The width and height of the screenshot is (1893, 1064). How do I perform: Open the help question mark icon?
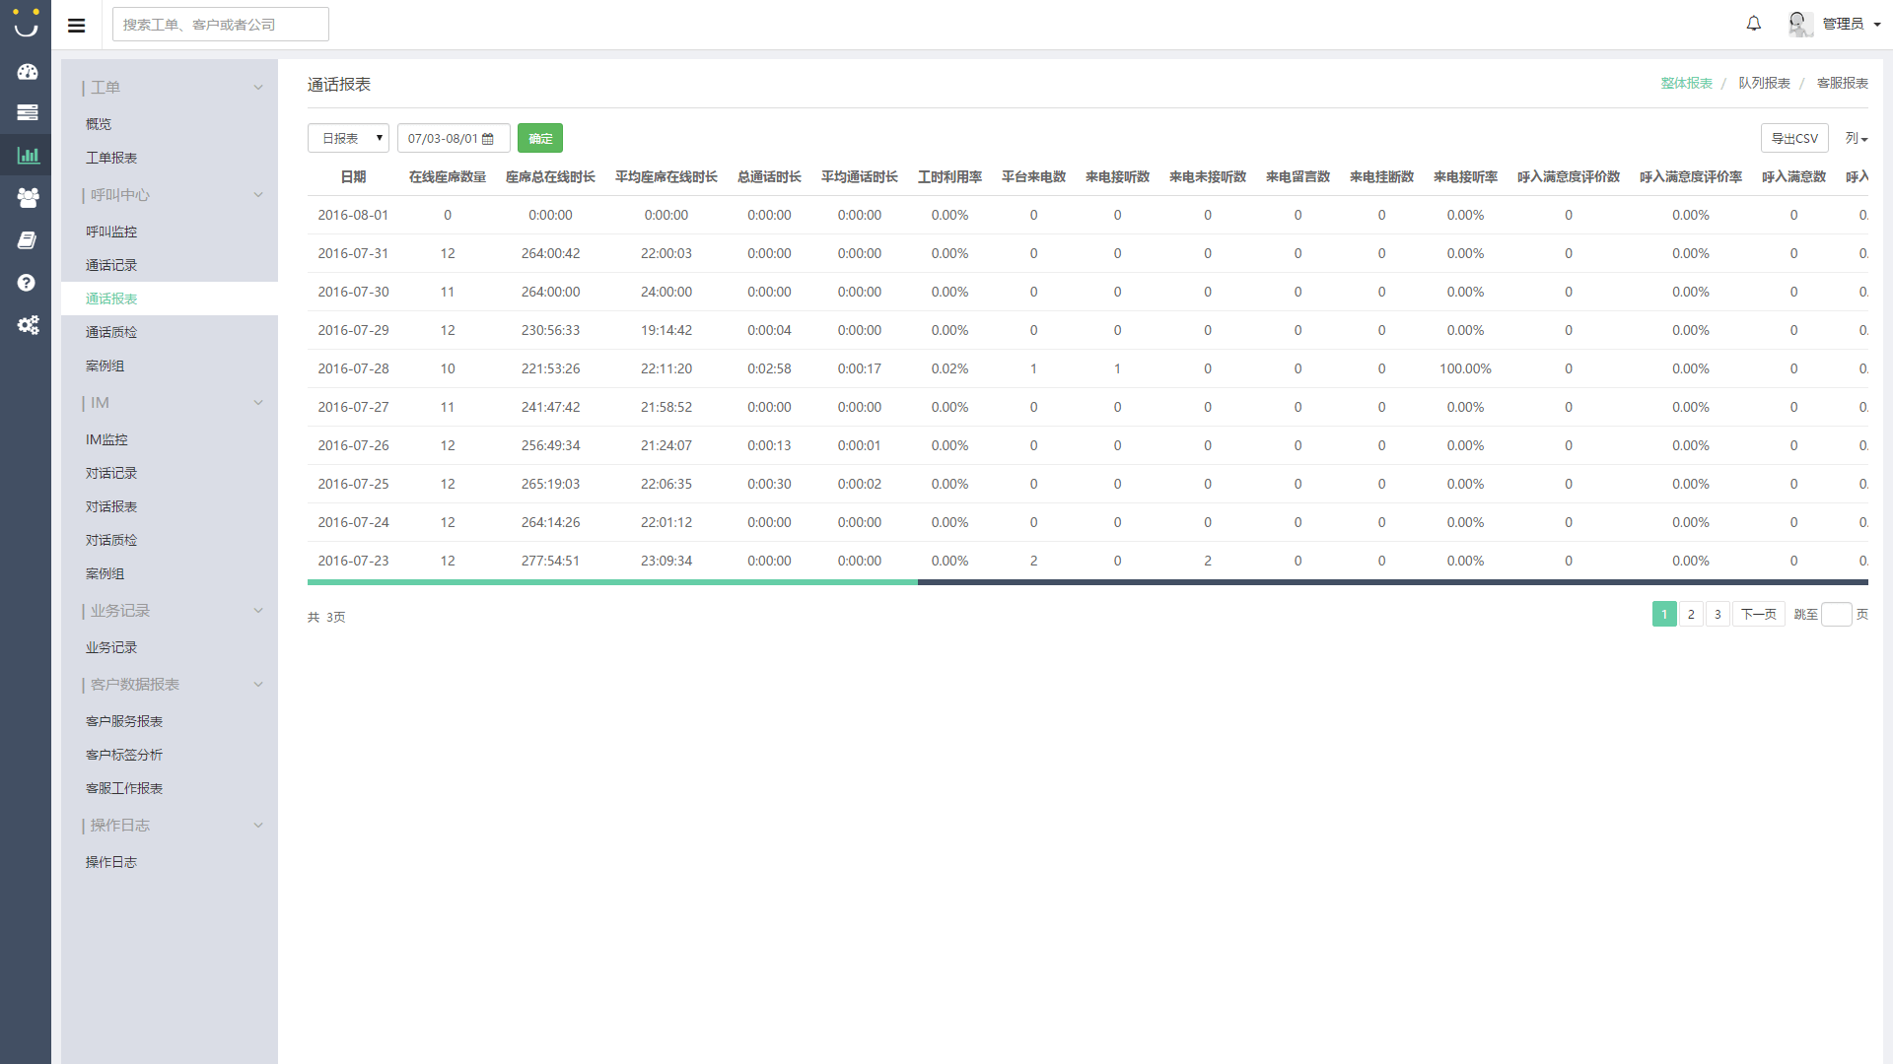[x=27, y=283]
